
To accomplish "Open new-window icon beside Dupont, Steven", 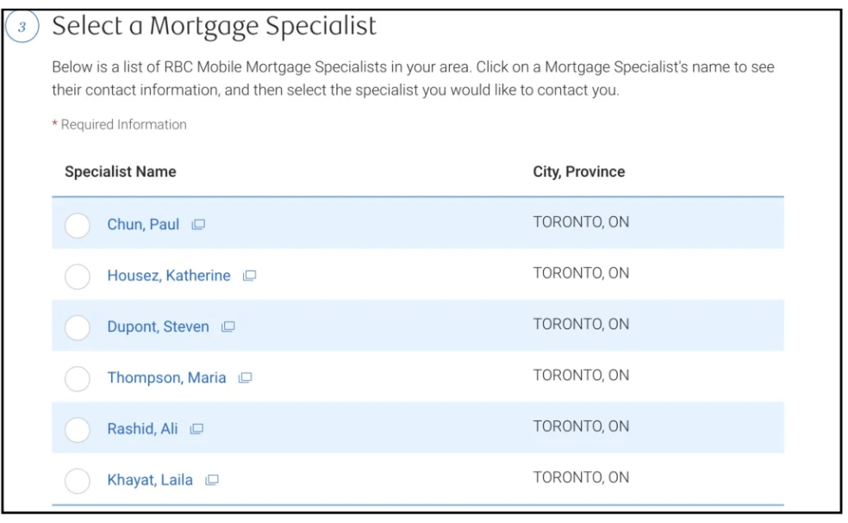I will pos(228,327).
